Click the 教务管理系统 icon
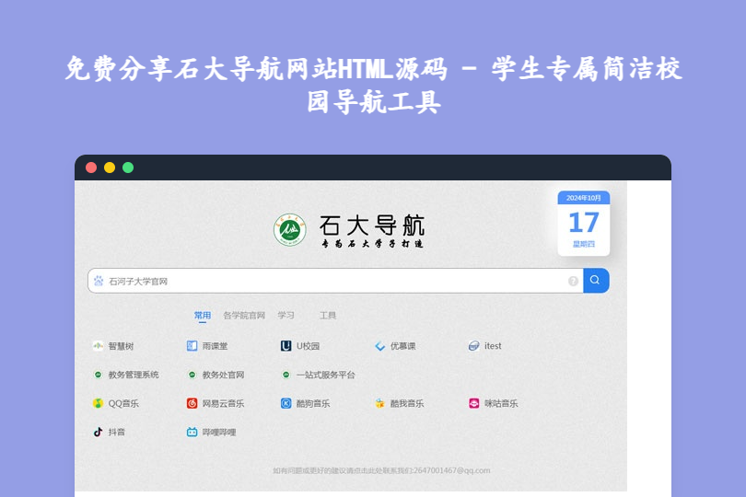 pos(98,375)
